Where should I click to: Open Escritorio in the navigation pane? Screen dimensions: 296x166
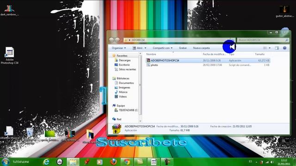tap(124, 65)
